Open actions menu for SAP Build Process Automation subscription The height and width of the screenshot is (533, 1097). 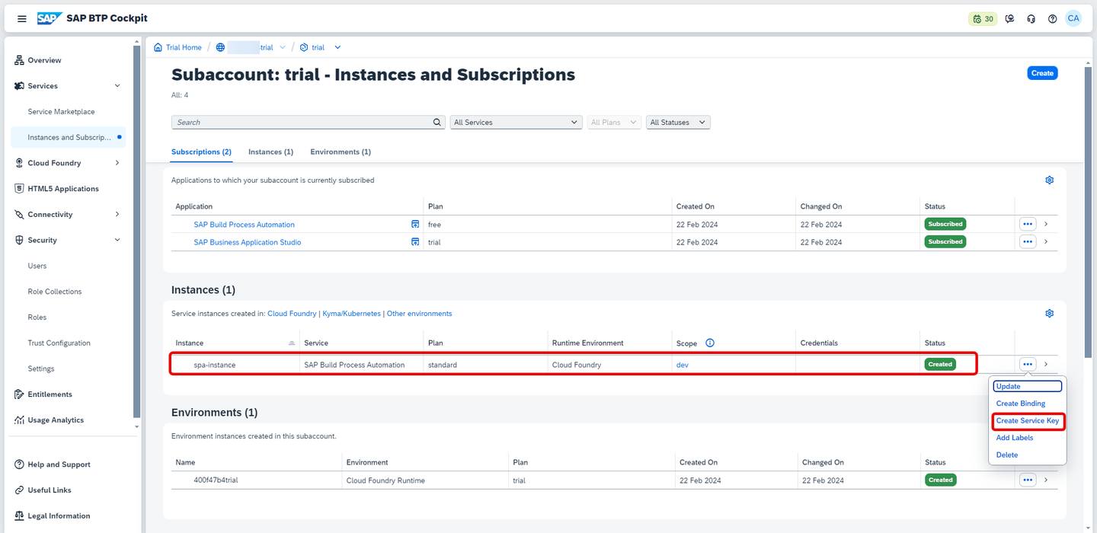pos(1028,224)
